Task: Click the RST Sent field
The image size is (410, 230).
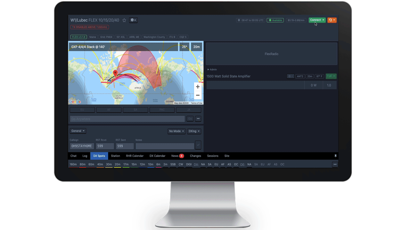Action: point(125,146)
